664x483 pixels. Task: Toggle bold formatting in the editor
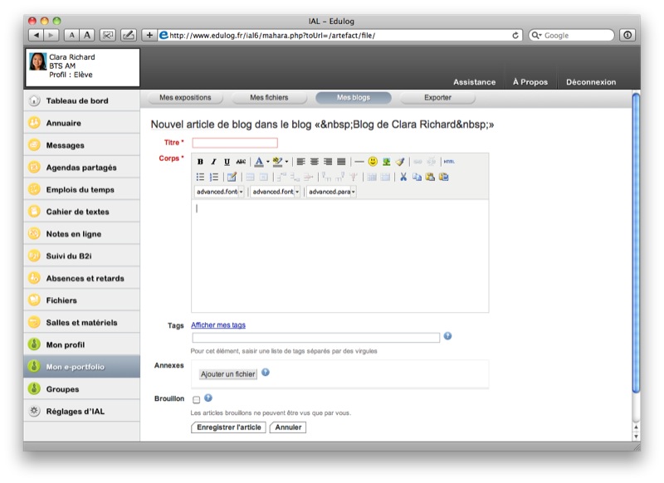point(200,162)
